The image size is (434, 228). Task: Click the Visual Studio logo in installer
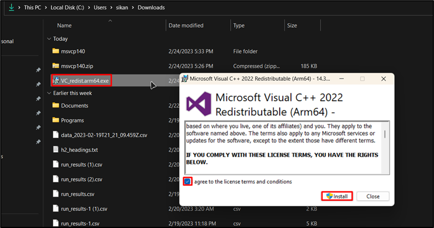click(x=198, y=104)
